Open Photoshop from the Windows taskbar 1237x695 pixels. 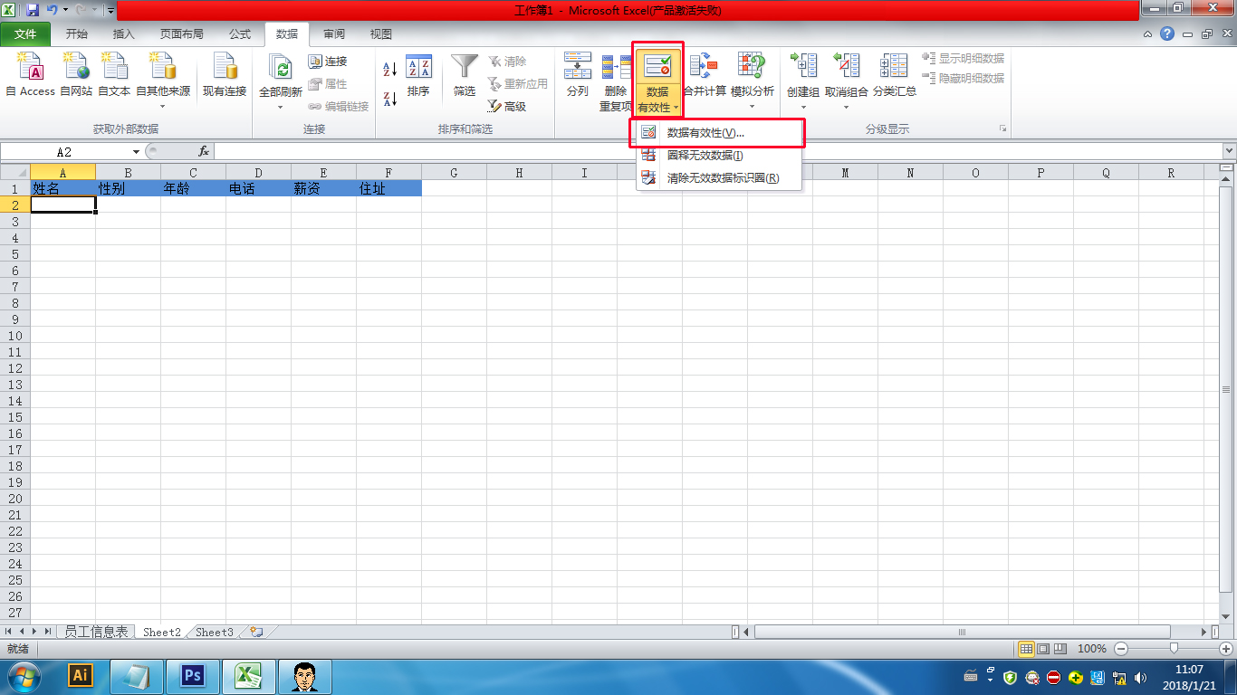(192, 675)
